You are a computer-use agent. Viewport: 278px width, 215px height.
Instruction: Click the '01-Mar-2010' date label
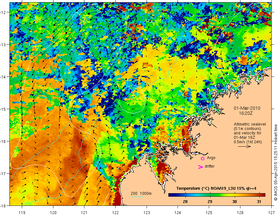(247, 108)
